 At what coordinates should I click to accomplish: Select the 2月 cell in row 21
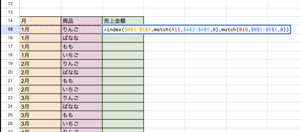[x=40, y=81]
